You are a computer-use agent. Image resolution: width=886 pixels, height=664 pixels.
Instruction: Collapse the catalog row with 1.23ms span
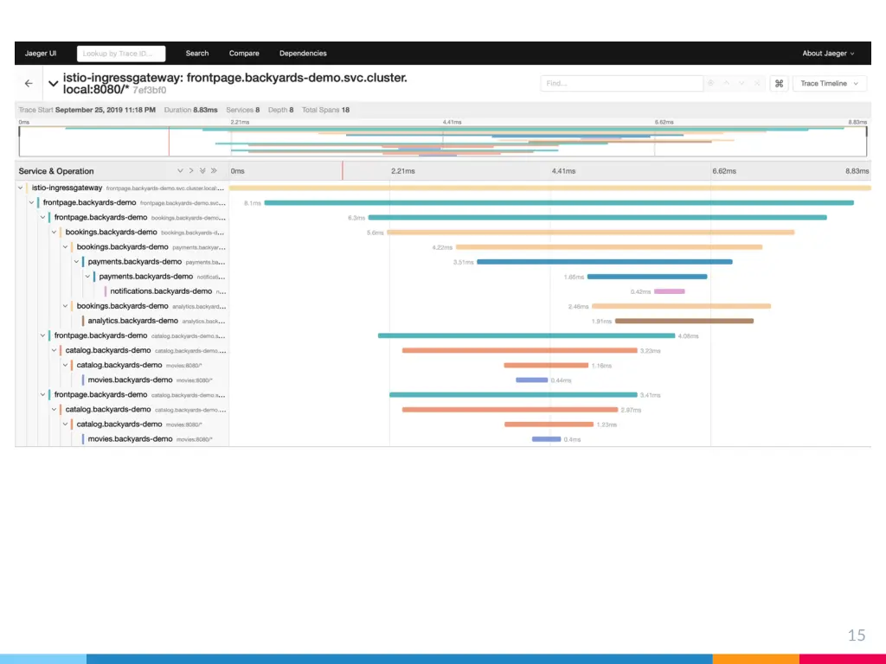(66, 424)
